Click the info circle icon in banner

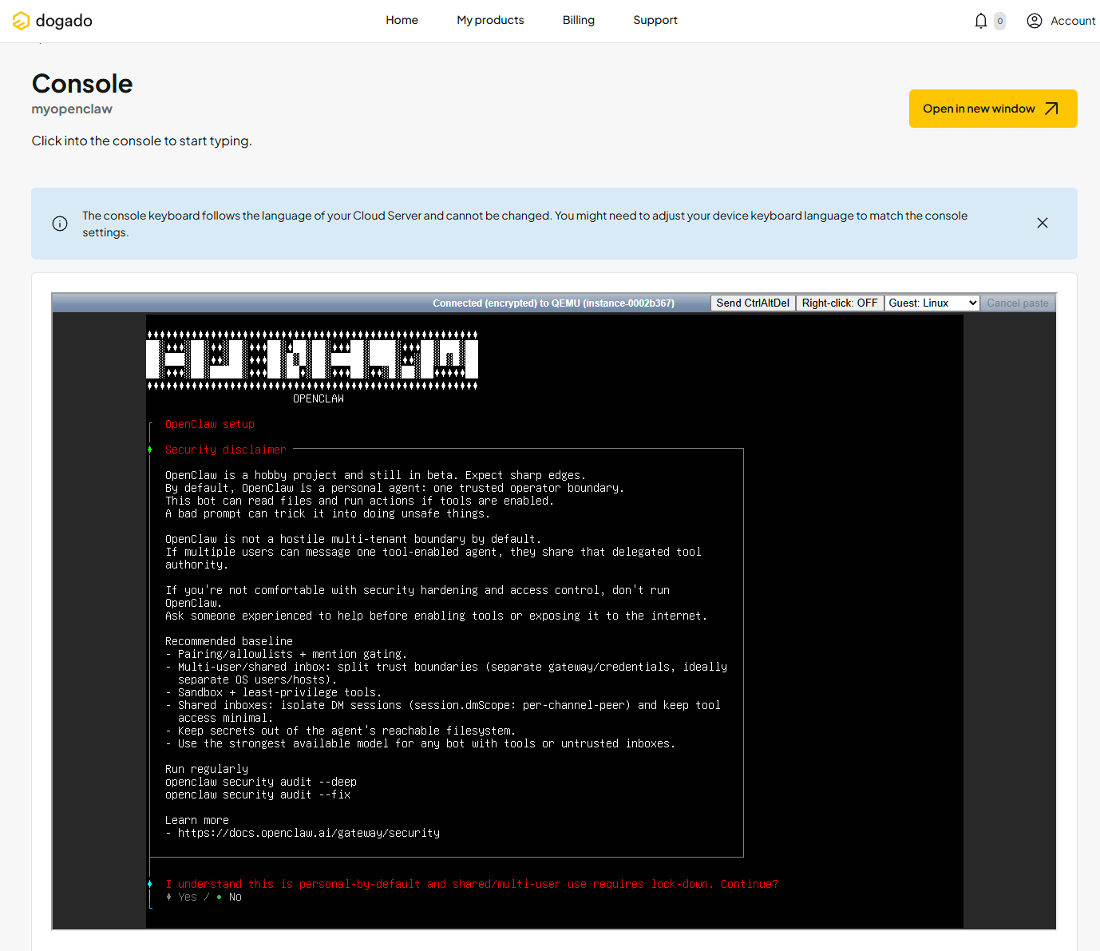click(x=60, y=224)
